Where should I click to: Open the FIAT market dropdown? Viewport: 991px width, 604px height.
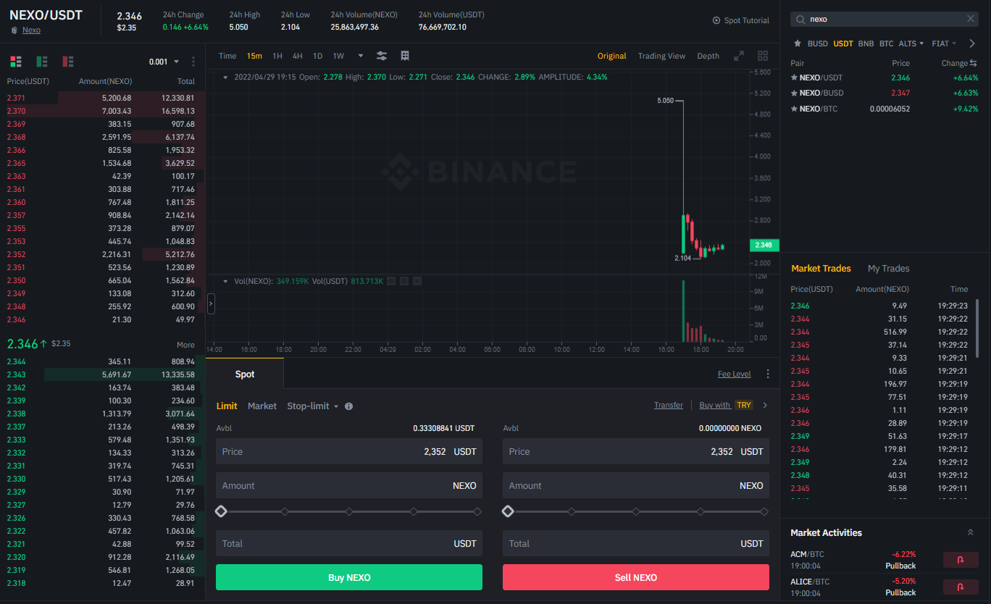point(944,43)
